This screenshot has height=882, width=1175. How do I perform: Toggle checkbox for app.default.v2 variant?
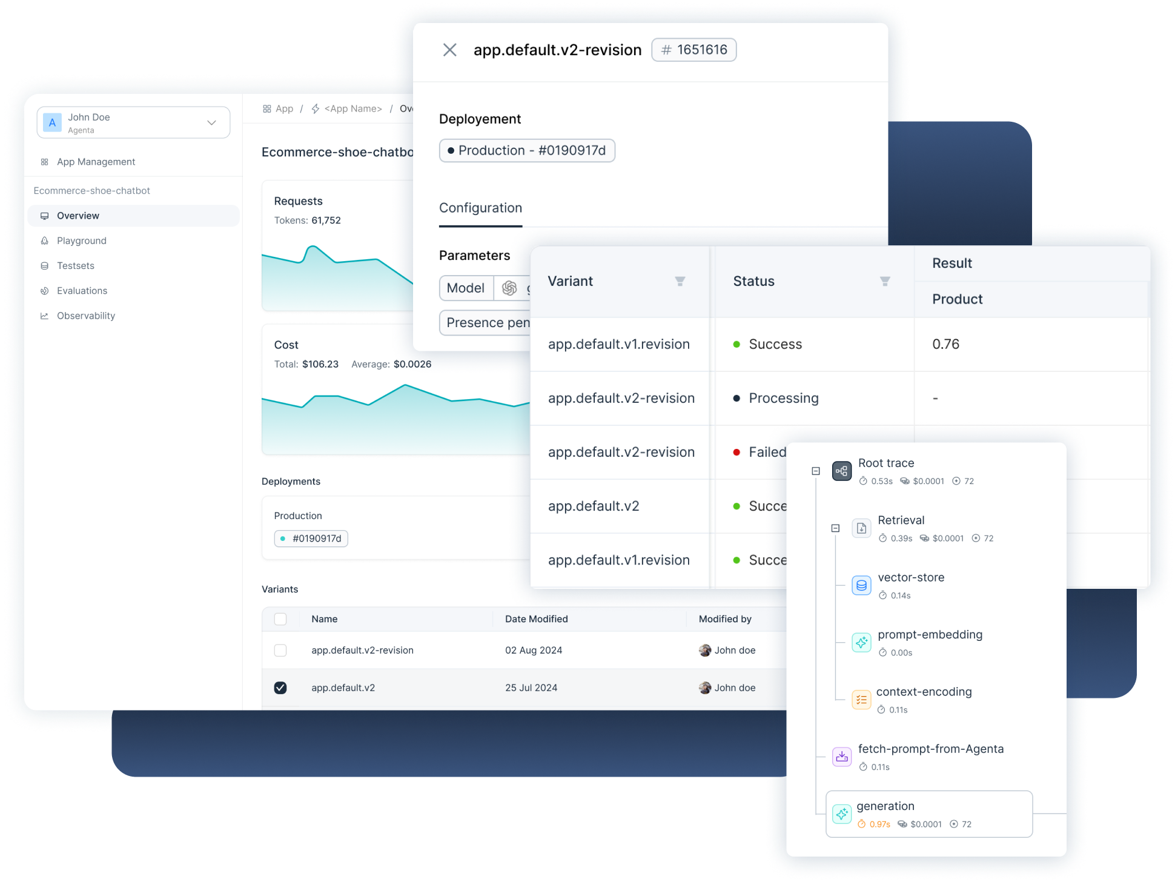[280, 686]
